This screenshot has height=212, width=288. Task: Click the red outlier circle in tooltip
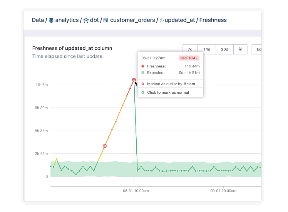(x=143, y=84)
